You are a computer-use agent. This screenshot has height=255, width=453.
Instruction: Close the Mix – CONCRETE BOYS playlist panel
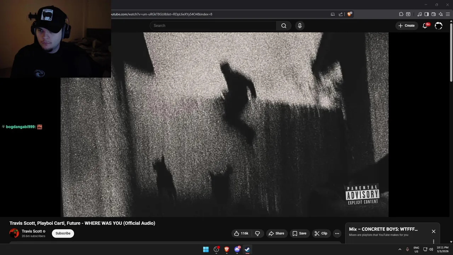(x=434, y=231)
